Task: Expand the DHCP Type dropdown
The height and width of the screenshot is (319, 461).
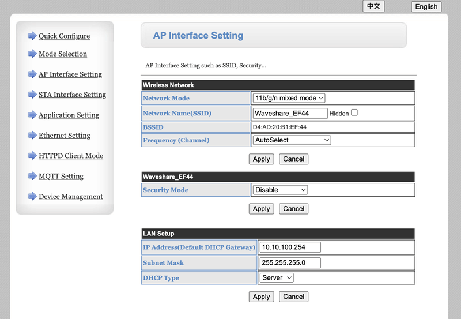Action: 277,278
